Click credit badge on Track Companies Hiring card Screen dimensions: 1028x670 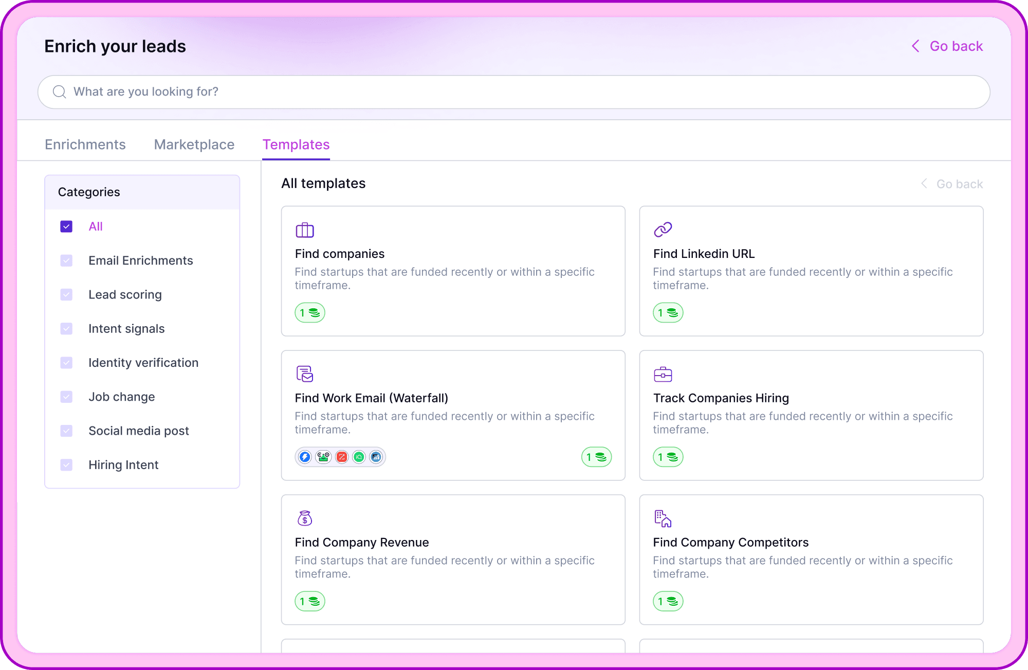[x=668, y=457]
